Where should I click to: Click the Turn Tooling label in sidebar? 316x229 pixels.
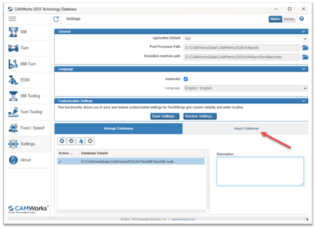(31, 112)
